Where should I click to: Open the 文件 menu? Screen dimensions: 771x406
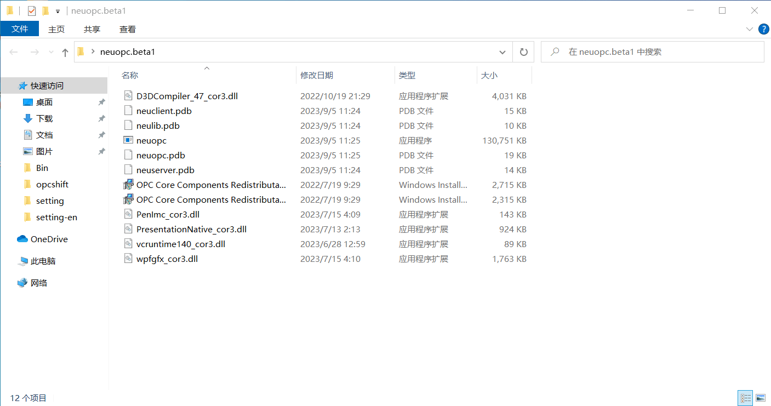(20, 29)
